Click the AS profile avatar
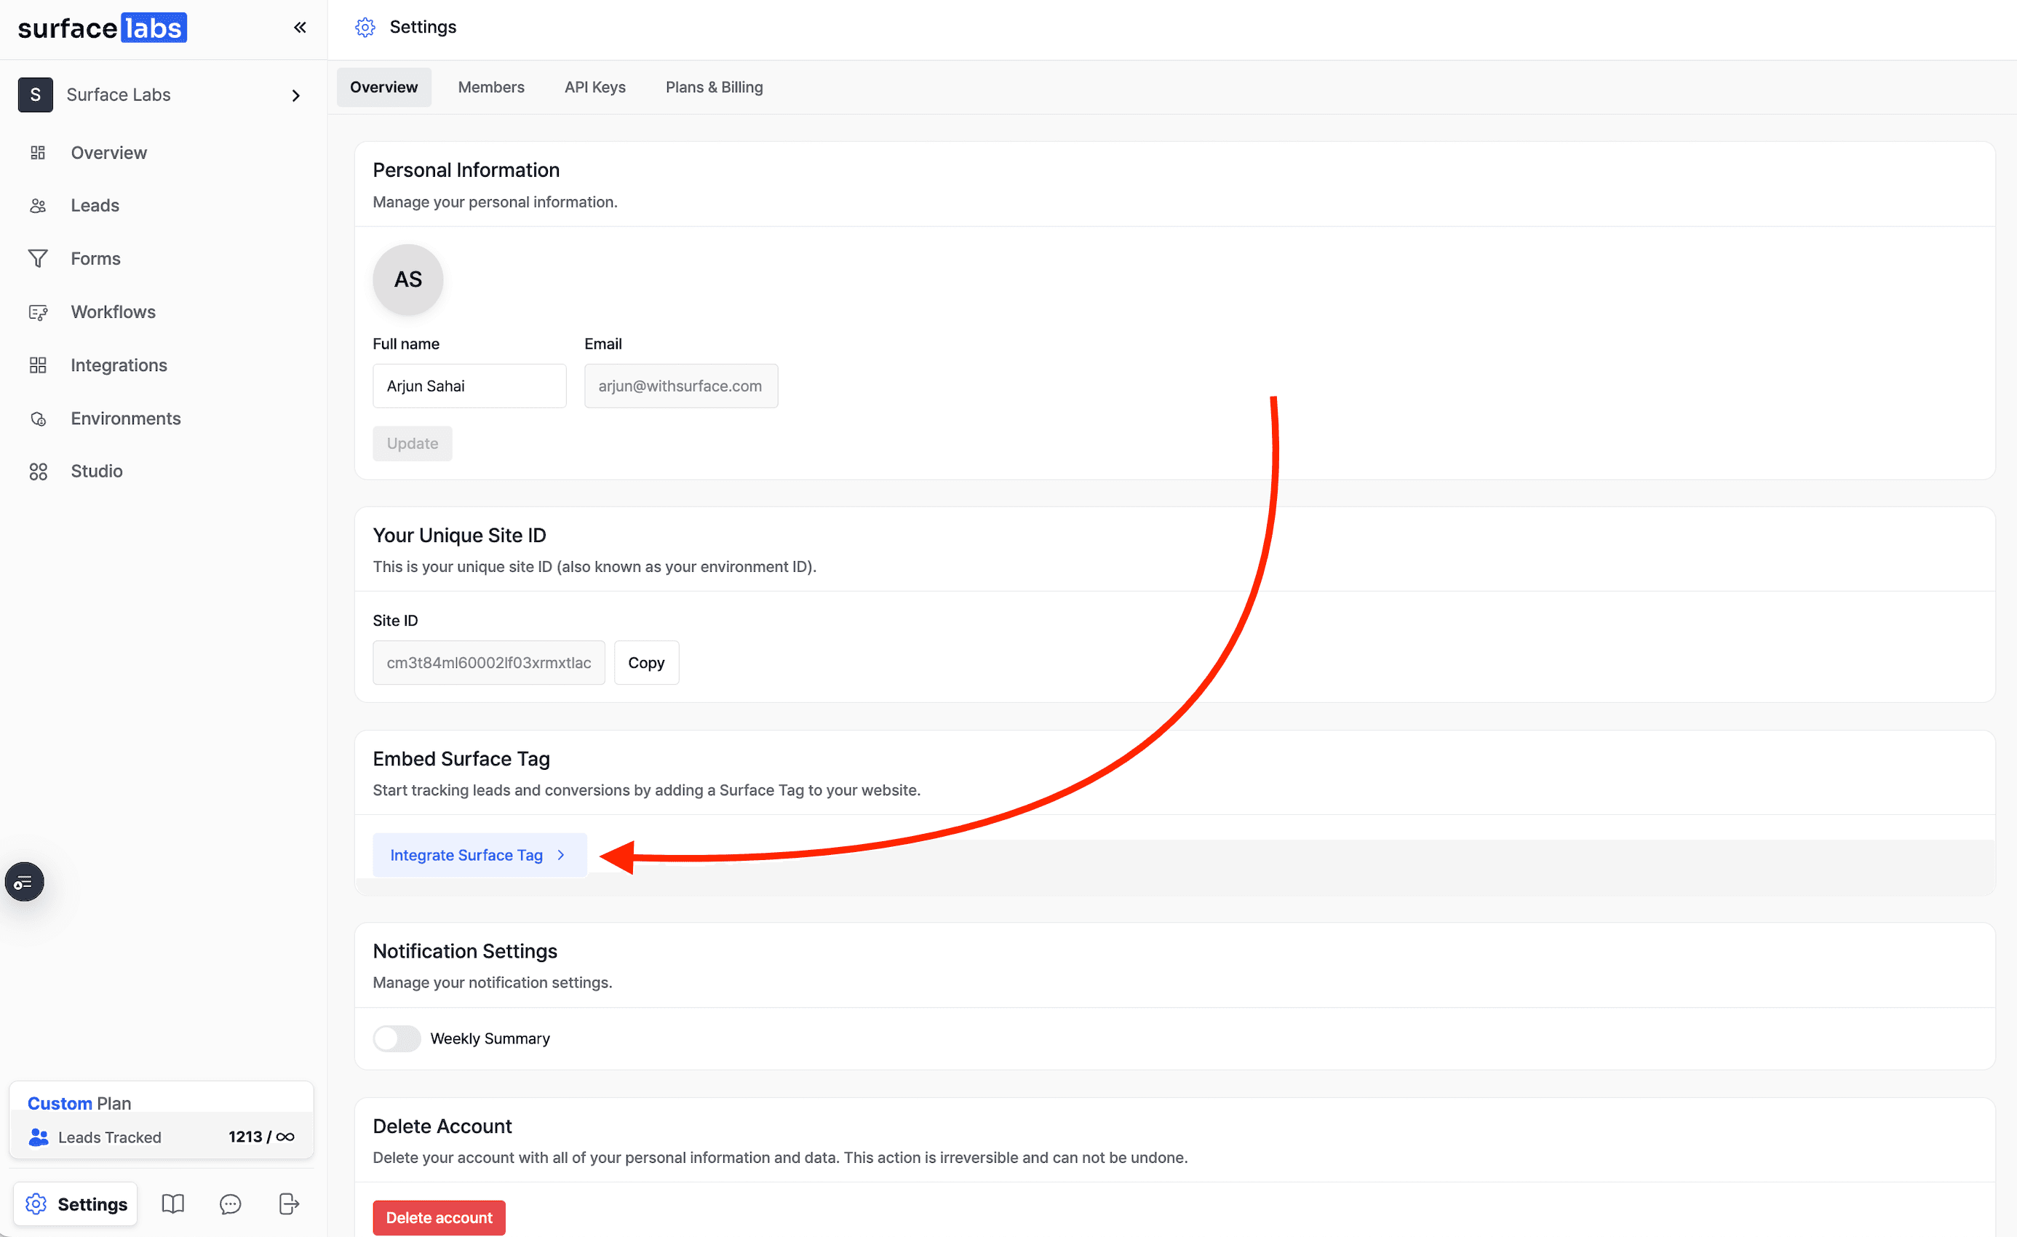The image size is (2017, 1237). click(407, 279)
